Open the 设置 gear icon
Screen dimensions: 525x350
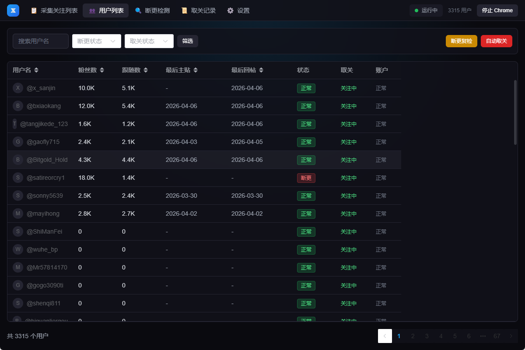(230, 10)
